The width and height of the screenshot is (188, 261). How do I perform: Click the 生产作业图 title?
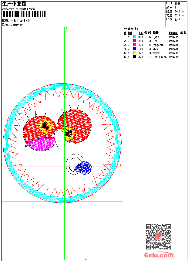[14, 4]
